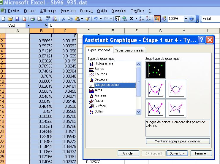The width and height of the screenshot is (220, 164).
Task: Click the Paste clipboard icon
Action: click(77, 19)
